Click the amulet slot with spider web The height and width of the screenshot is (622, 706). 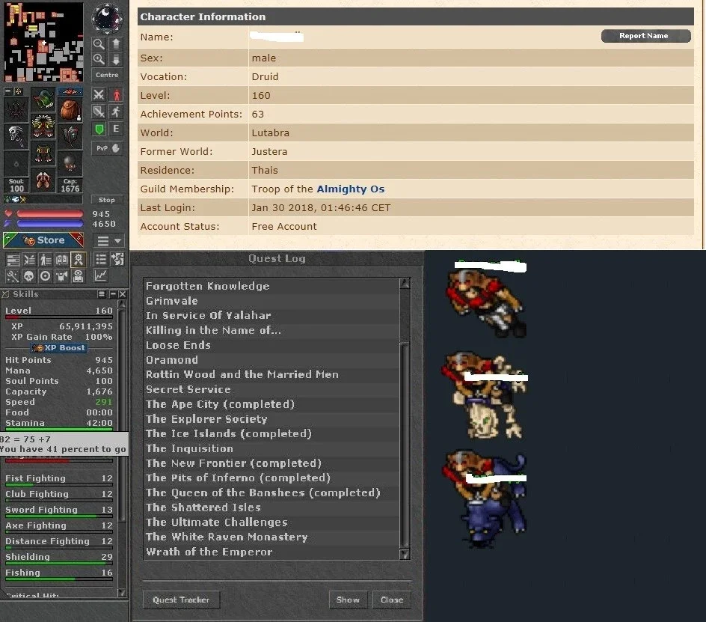click(16, 109)
